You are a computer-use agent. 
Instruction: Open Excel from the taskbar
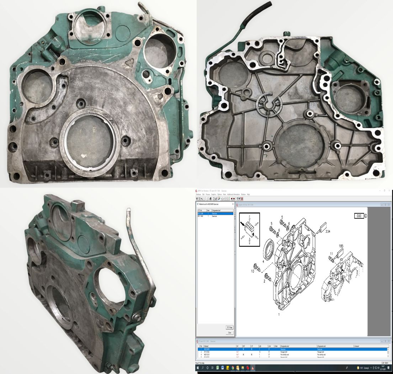tap(218, 368)
